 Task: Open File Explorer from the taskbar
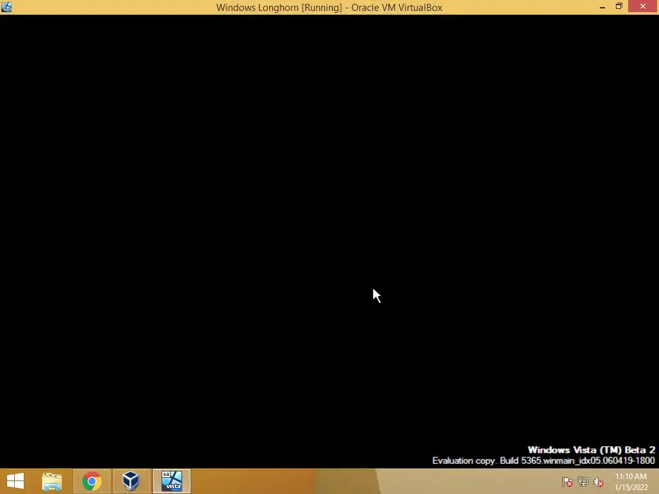(x=52, y=481)
